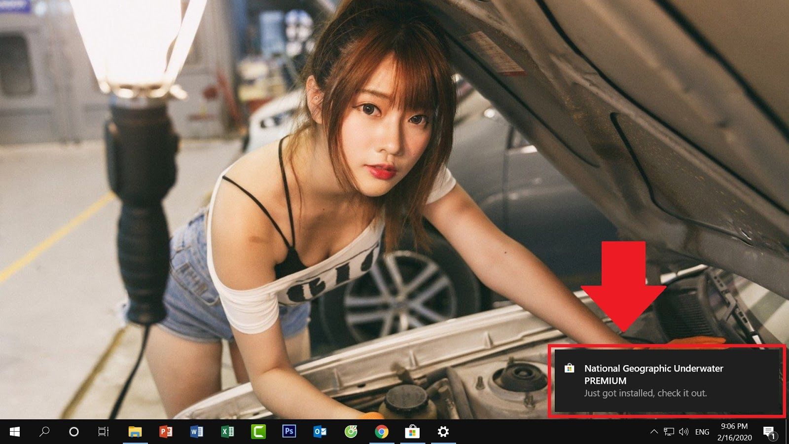789x444 pixels.
Task: Activate the Cortana circle icon
Action: [73, 432]
